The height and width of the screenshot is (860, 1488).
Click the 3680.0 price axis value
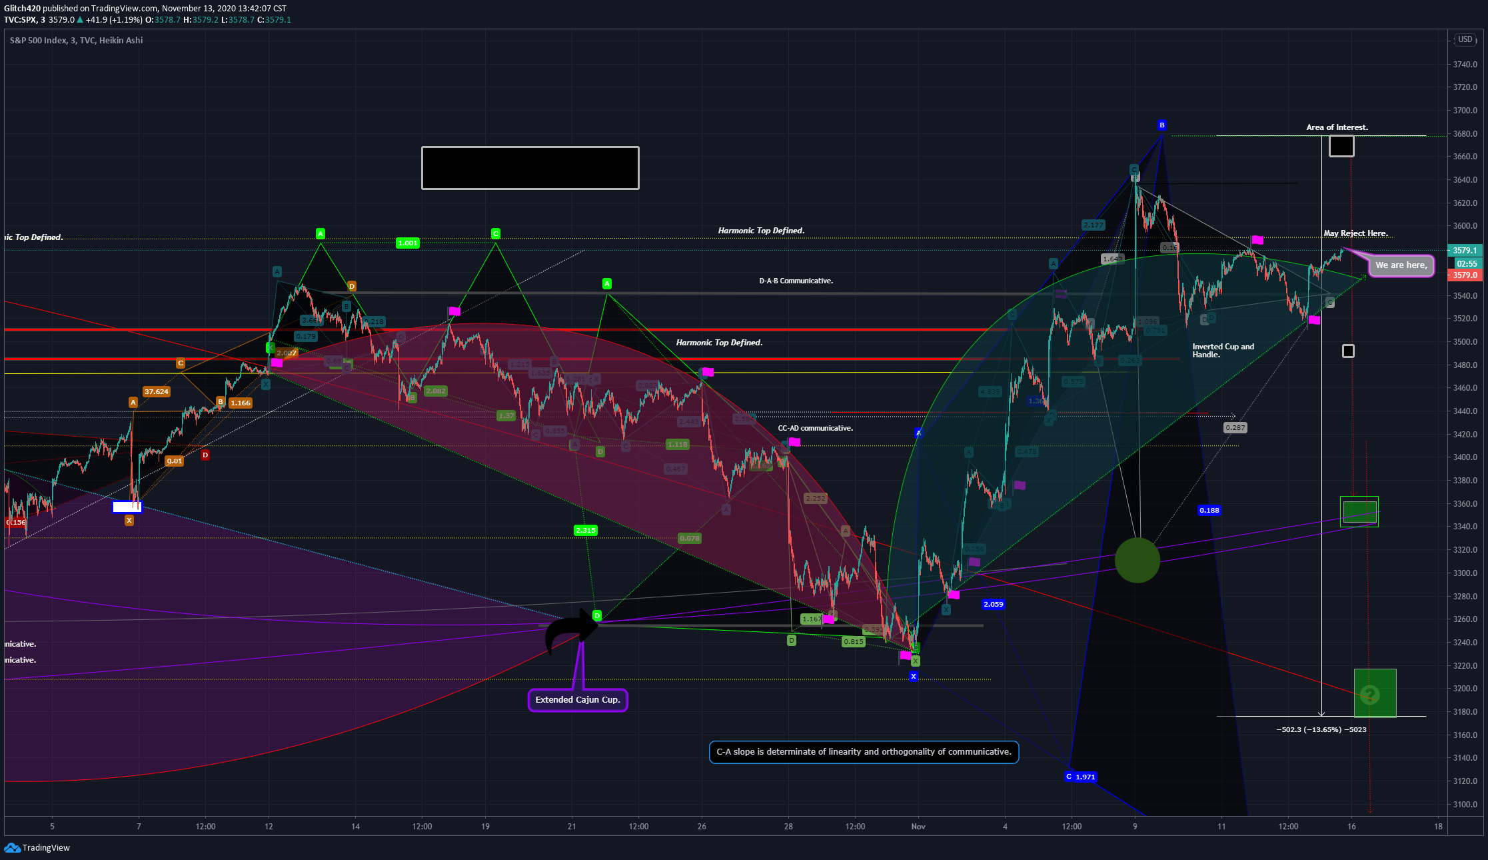[1465, 133]
